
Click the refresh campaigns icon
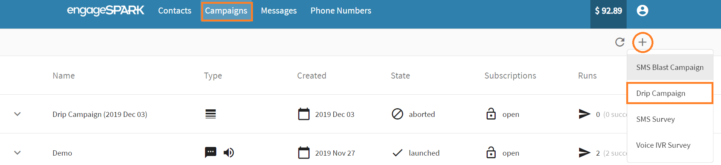pos(620,42)
